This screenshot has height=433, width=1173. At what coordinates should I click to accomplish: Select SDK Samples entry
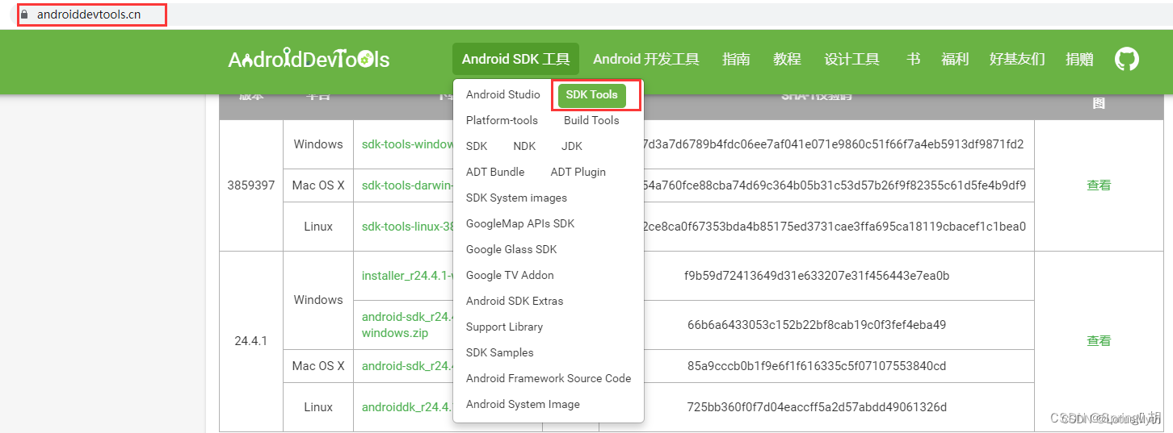pos(499,352)
